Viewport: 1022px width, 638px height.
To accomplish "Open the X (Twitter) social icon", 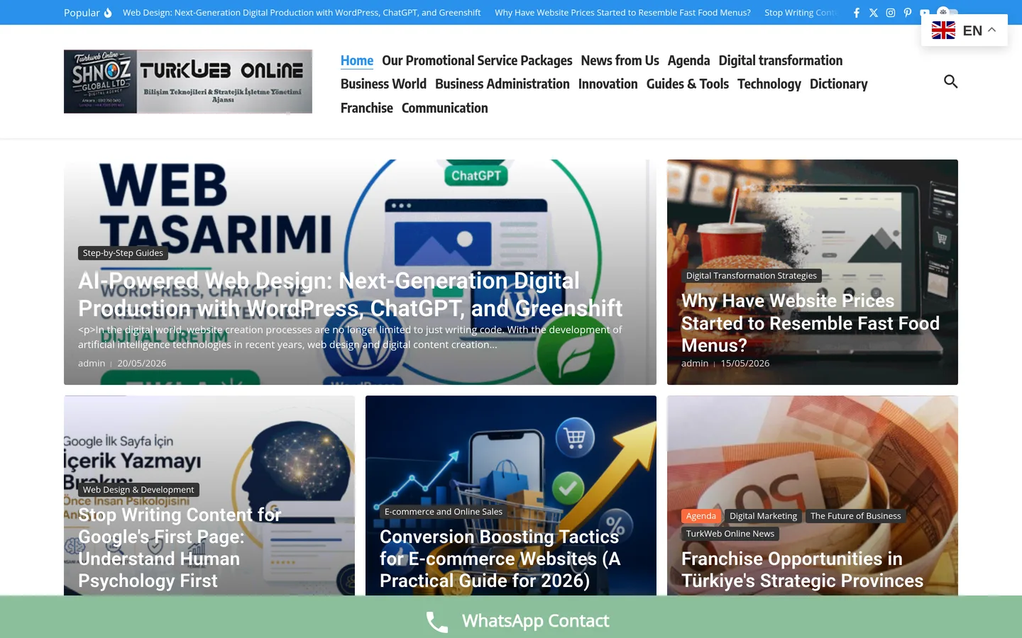I will [x=874, y=13].
